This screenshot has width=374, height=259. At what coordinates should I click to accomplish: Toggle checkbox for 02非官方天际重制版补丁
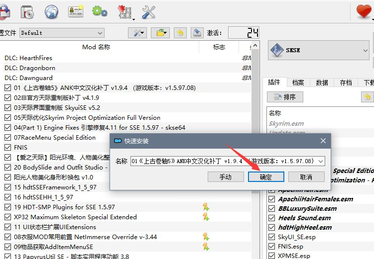point(7,97)
